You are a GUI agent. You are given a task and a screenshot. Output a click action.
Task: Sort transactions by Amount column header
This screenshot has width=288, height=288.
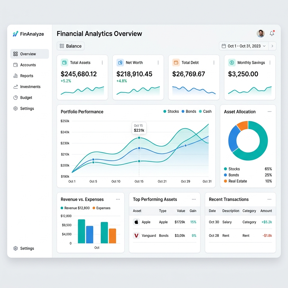coord(266,211)
